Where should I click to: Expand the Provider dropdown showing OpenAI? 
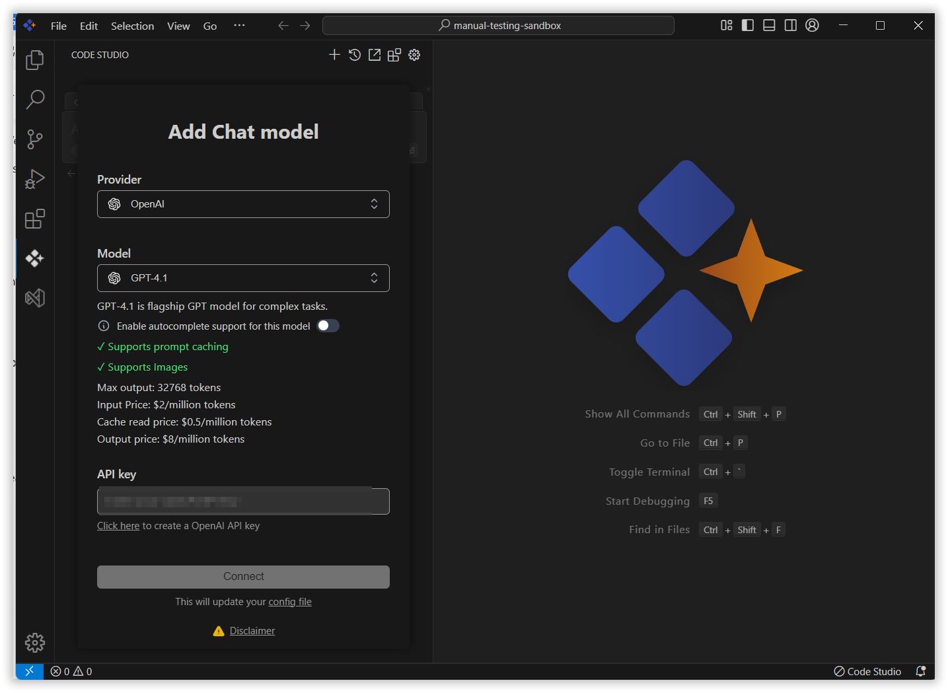tap(243, 204)
